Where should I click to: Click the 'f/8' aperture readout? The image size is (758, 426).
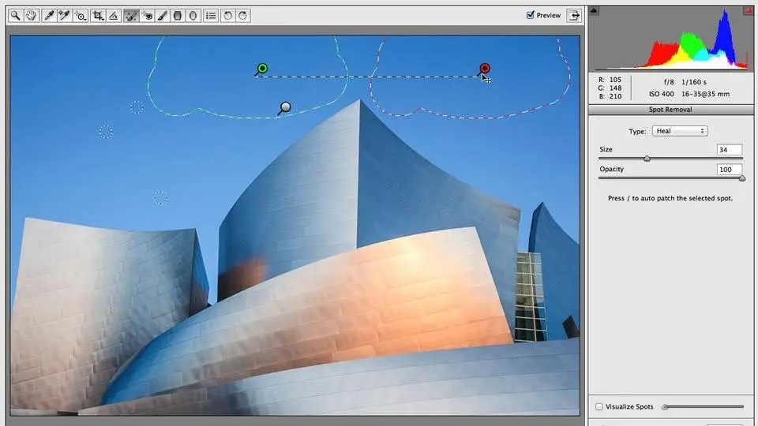[669, 82]
